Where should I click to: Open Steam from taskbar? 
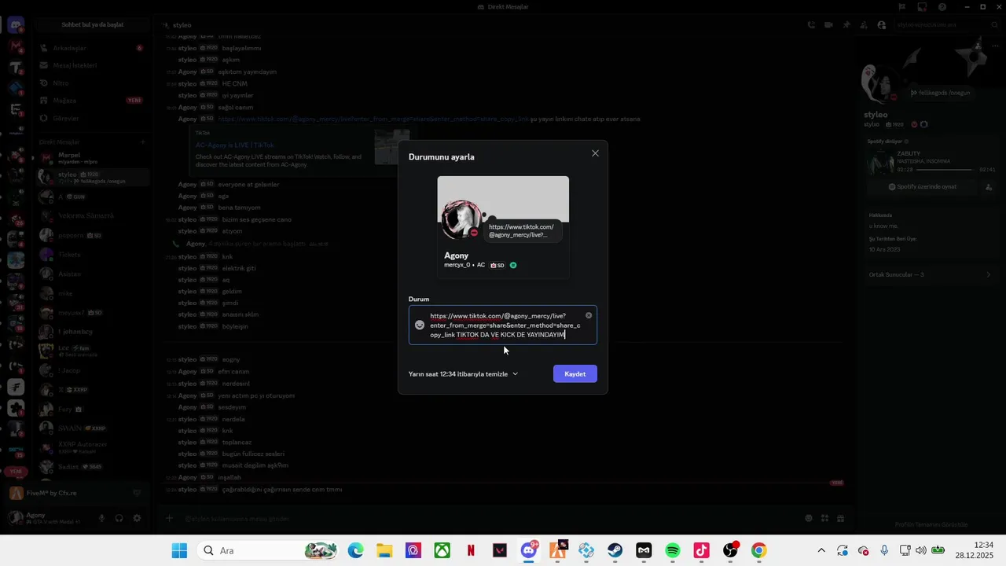pos(615,550)
